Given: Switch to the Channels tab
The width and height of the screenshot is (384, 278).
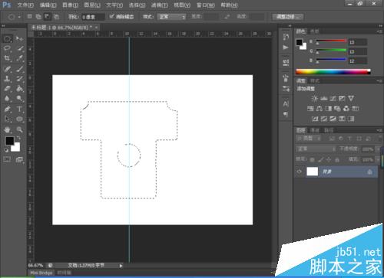Looking at the screenshot, I should [315, 130].
